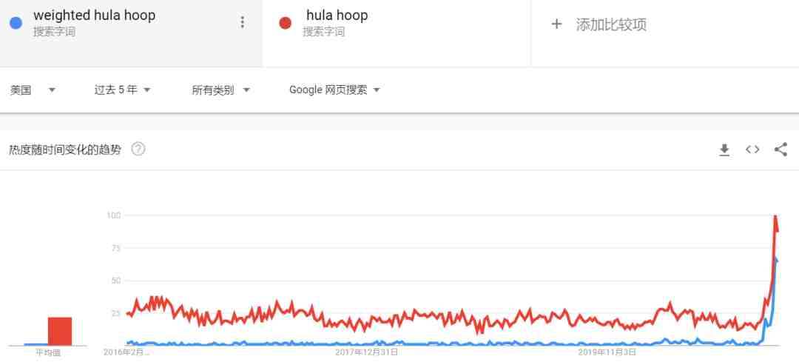Expand the 过去 5 年 time range

(x=122, y=90)
